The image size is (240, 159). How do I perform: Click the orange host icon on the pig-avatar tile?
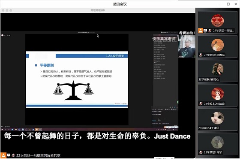tap(201, 31)
